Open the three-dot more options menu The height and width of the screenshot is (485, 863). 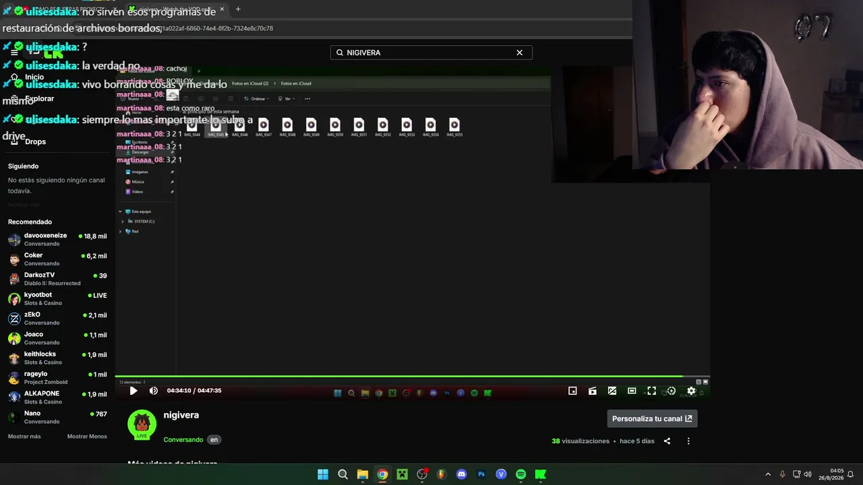click(x=688, y=441)
